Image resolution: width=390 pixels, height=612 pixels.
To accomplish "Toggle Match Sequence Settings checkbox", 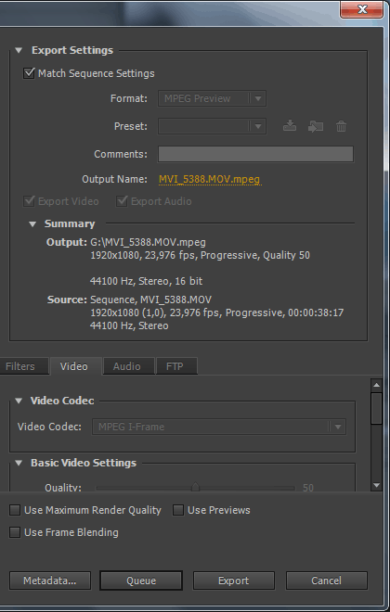I will pyautogui.click(x=29, y=73).
